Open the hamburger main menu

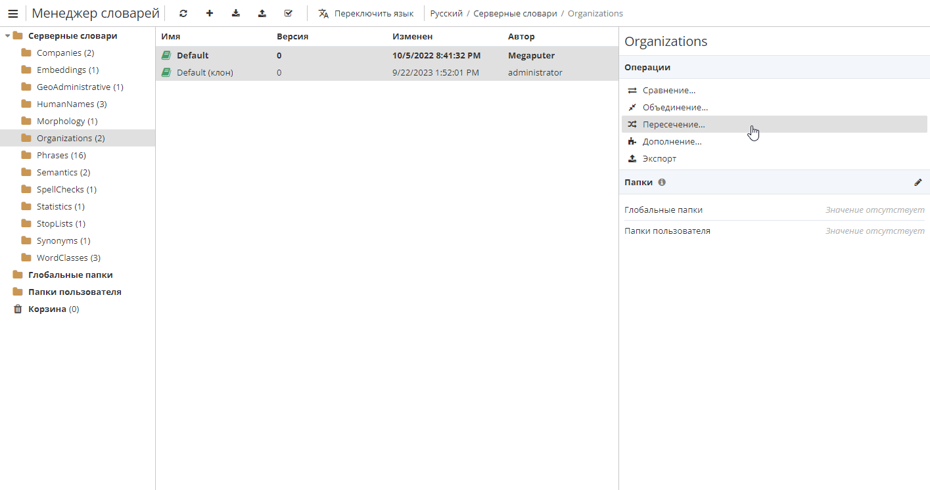[x=12, y=13]
